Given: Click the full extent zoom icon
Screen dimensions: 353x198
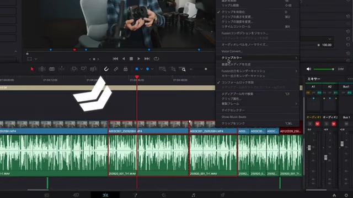Looking at the screenshot, I should [x=162, y=69].
